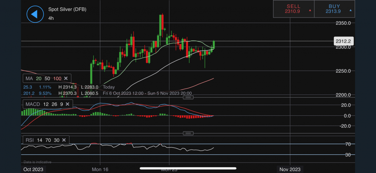
Task: Tap the Nov 2023 date axis label
Action: (x=290, y=170)
